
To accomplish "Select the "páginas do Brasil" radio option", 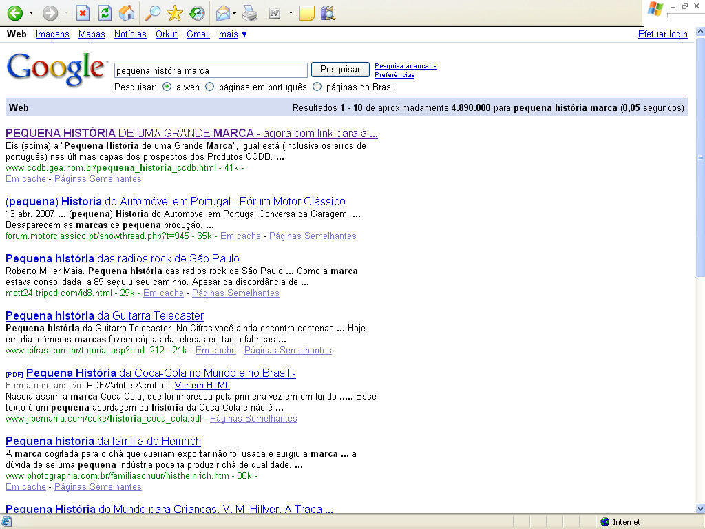I will click(x=317, y=87).
